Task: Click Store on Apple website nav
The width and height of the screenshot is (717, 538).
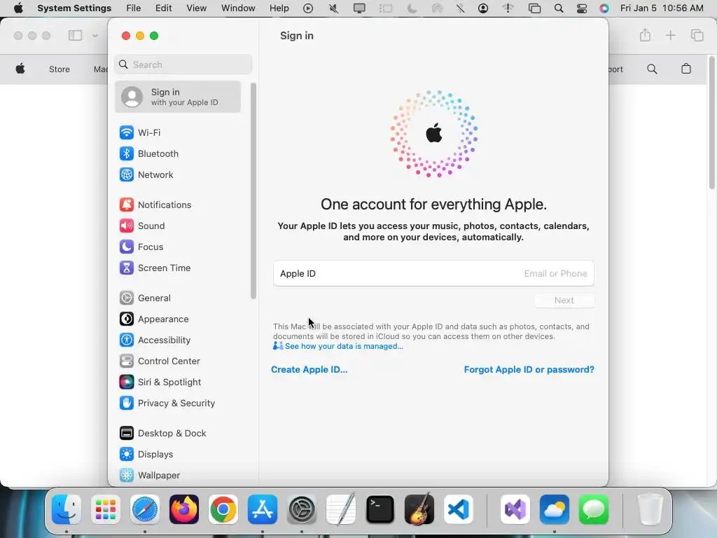Action: (60, 69)
